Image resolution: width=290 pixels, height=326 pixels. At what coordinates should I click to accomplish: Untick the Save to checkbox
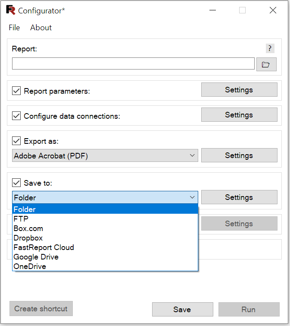point(16,183)
